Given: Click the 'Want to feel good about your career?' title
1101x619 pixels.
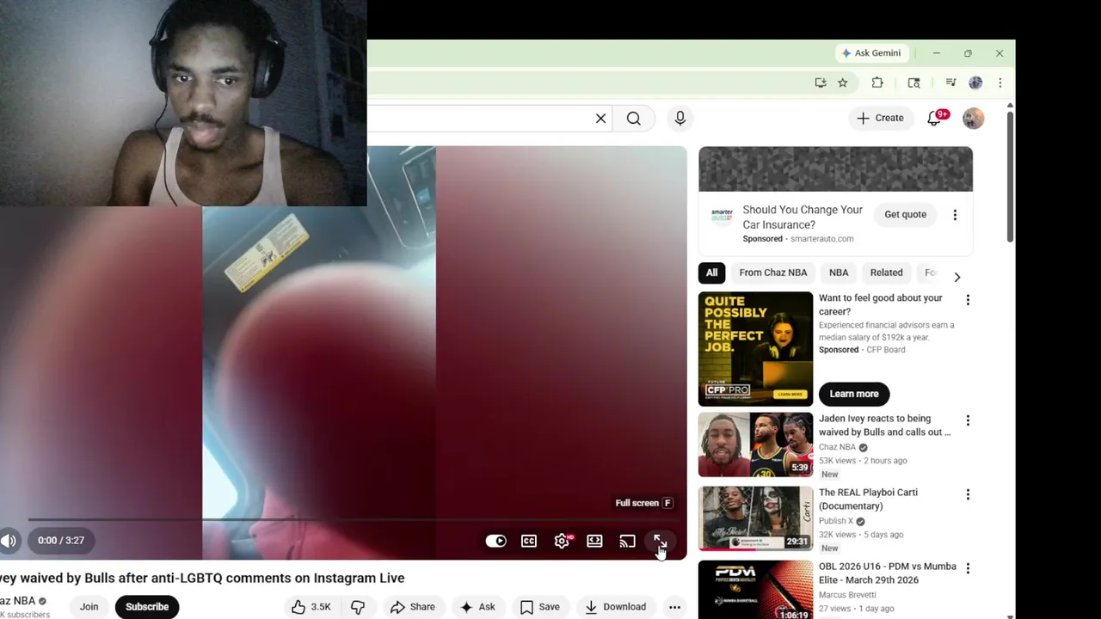Looking at the screenshot, I should [880, 304].
